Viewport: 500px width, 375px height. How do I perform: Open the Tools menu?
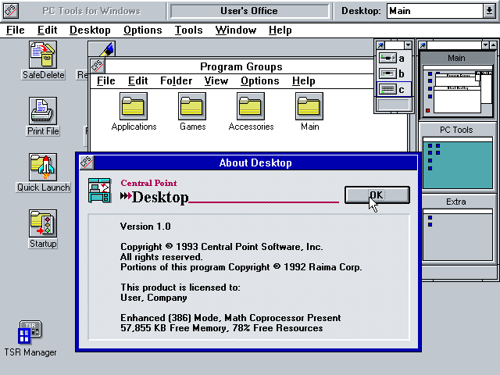[x=188, y=30]
